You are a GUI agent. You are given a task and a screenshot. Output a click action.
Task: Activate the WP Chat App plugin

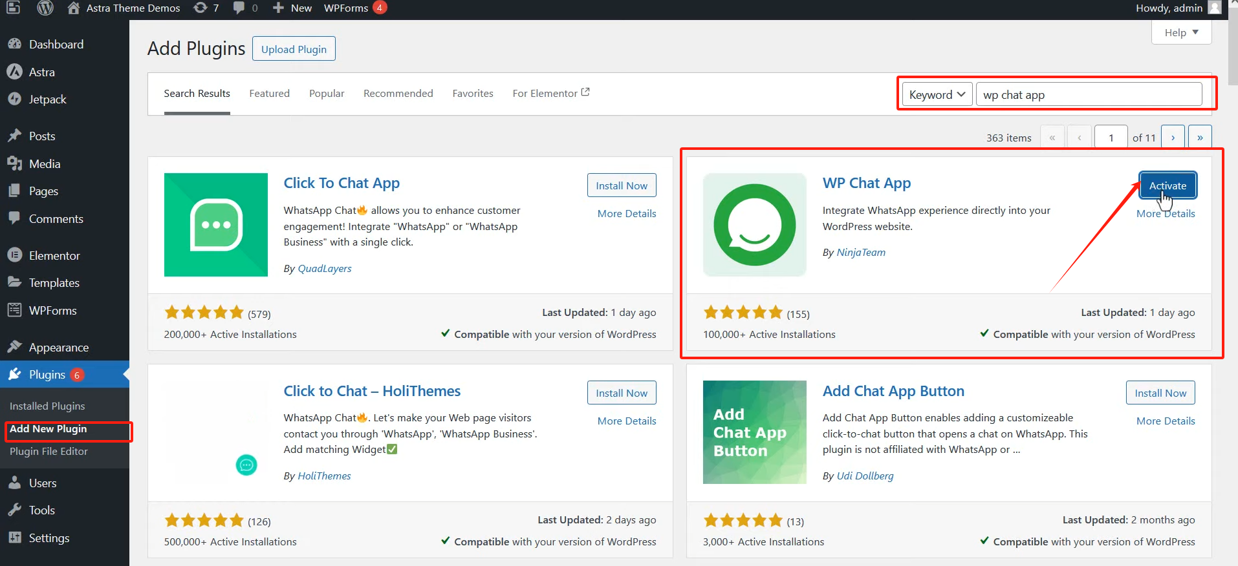[1167, 185]
